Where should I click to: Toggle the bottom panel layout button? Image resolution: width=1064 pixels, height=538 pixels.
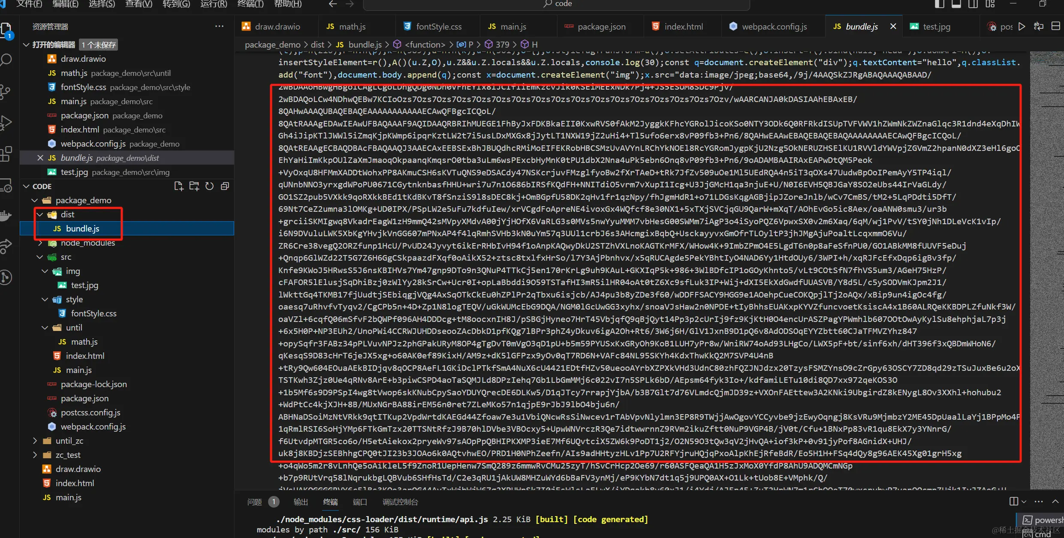tap(956, 4)
